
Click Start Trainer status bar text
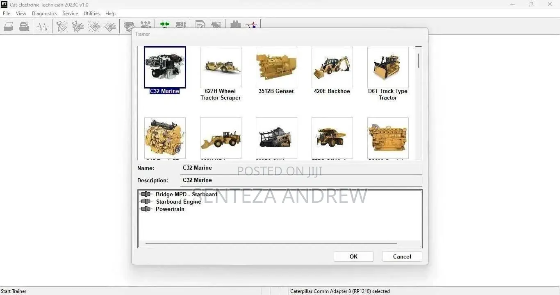(x=14, y=291)
